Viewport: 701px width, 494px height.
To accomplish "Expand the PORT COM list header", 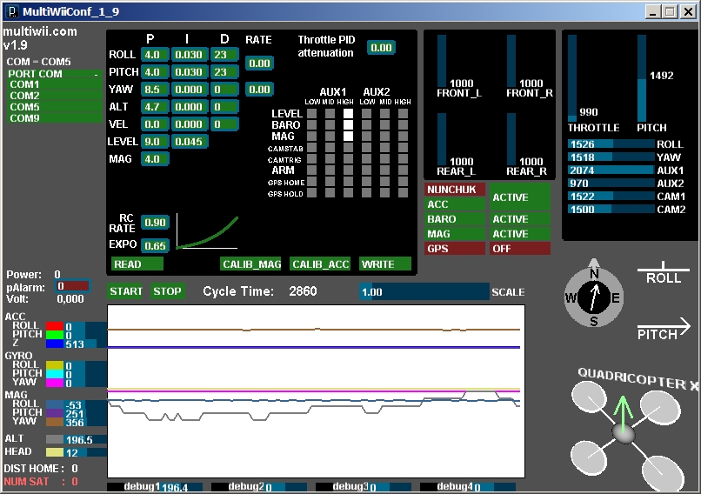I will [55, 74].
